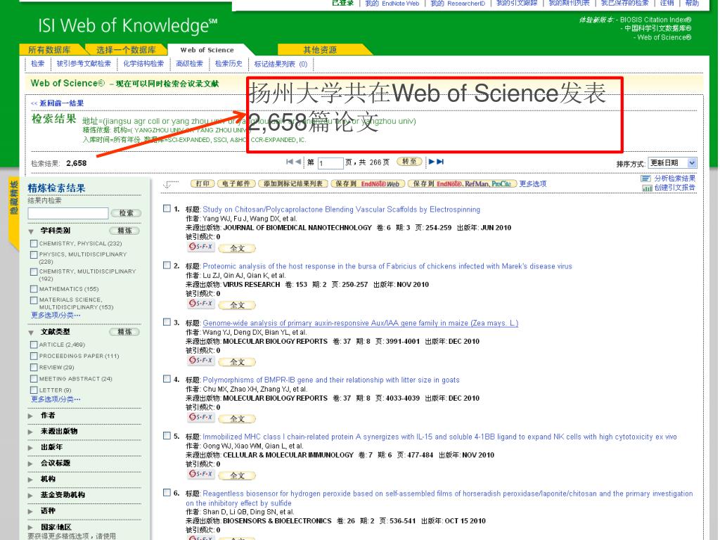This screenshot has width=720, height=540.
Task: Click 添加到标记结果列表 button
Action: click(x=293, y=184)
